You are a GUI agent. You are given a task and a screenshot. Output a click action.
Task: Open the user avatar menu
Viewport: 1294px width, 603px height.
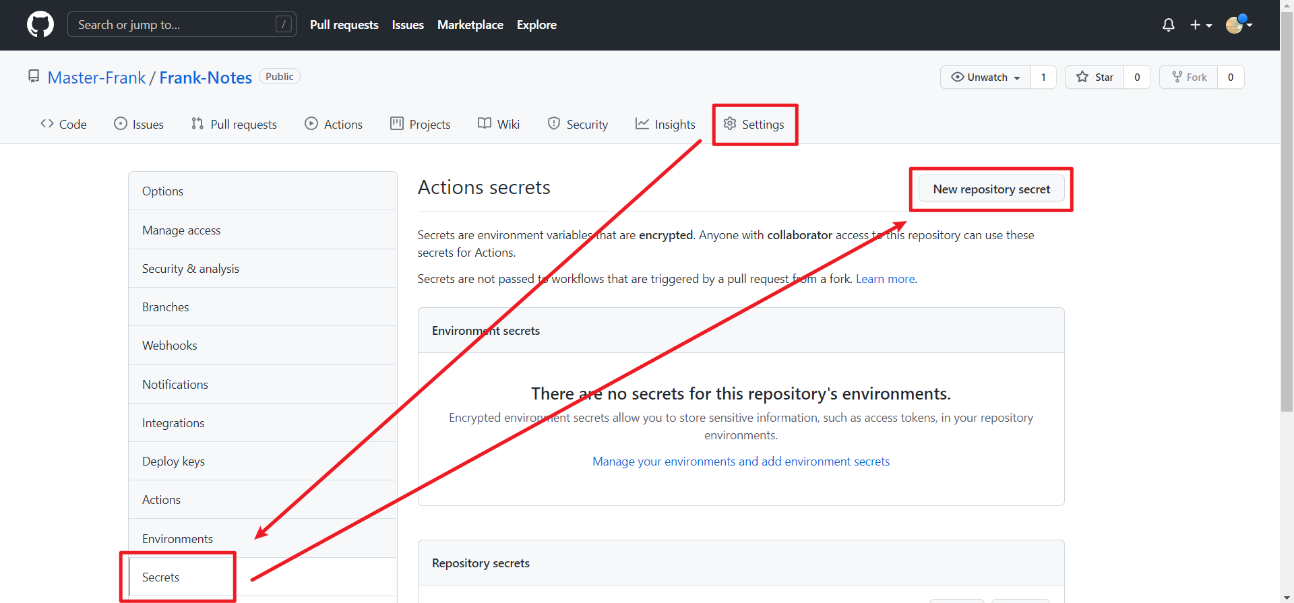point(1239,24)
